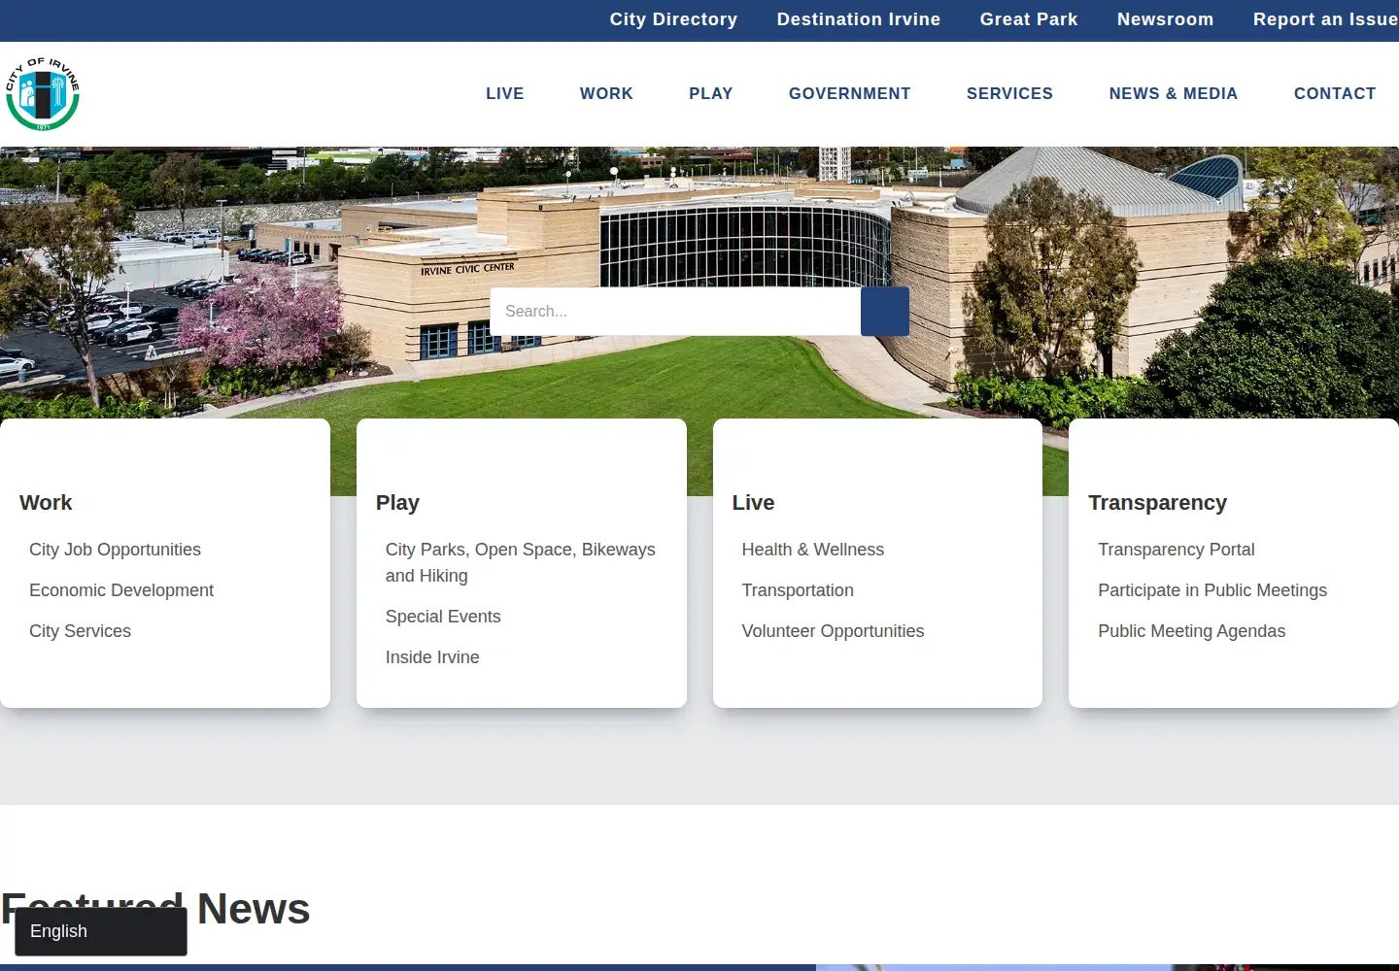Open the SERVICES main menu
The width and height of the screenshot is (1399, 971).
pos(1009,93)
